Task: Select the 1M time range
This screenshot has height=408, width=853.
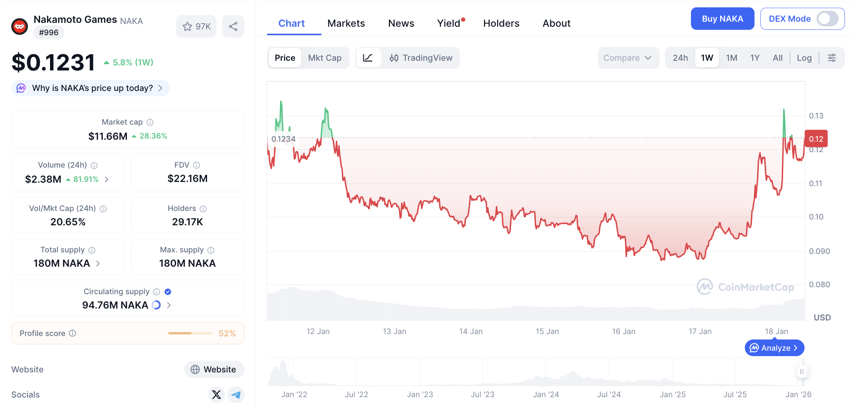Action: [731, 58]
